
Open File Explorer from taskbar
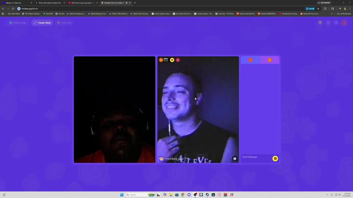(x=171, y=195)
